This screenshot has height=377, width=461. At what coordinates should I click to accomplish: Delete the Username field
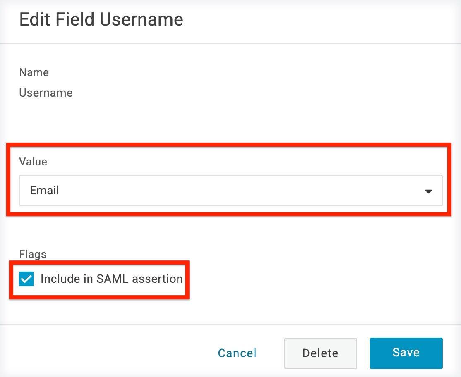tap(320, 353)
